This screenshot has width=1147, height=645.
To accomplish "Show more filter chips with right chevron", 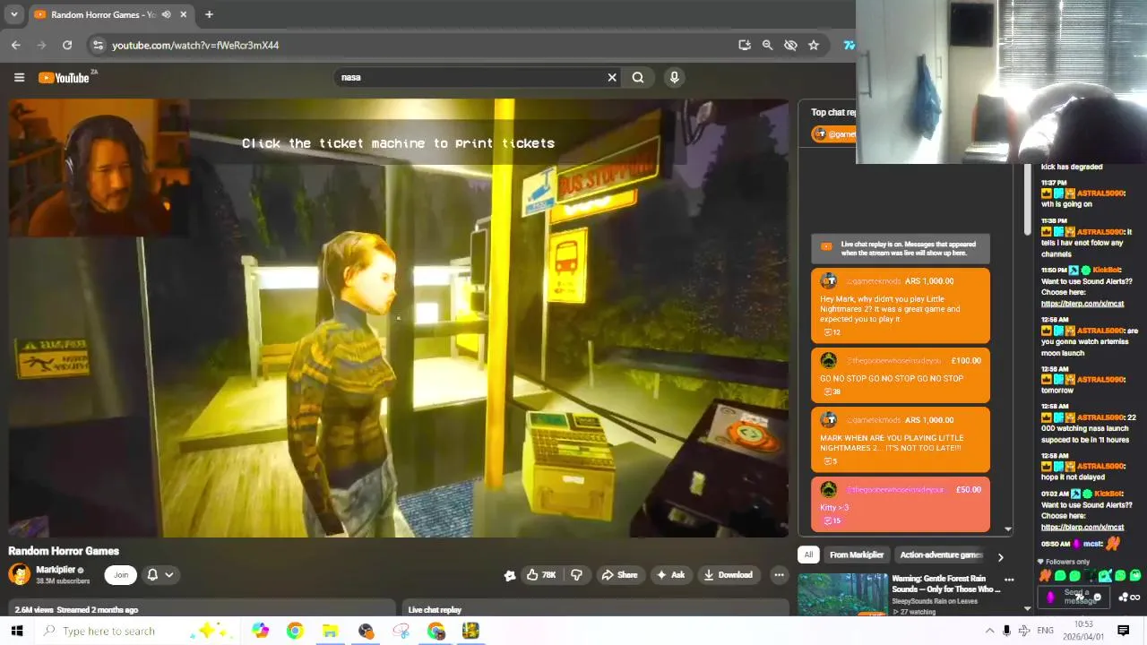I will [x=1000, y=556].
